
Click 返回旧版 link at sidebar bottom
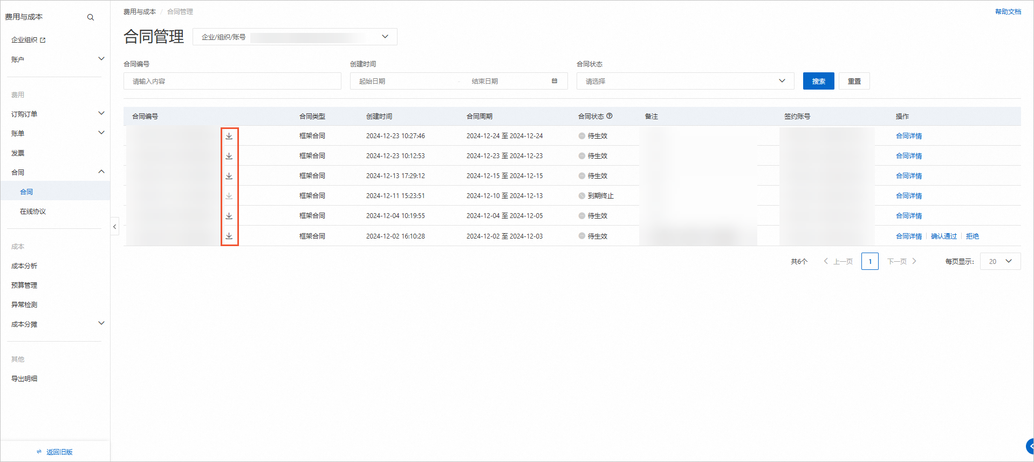(x=59, y=452)
